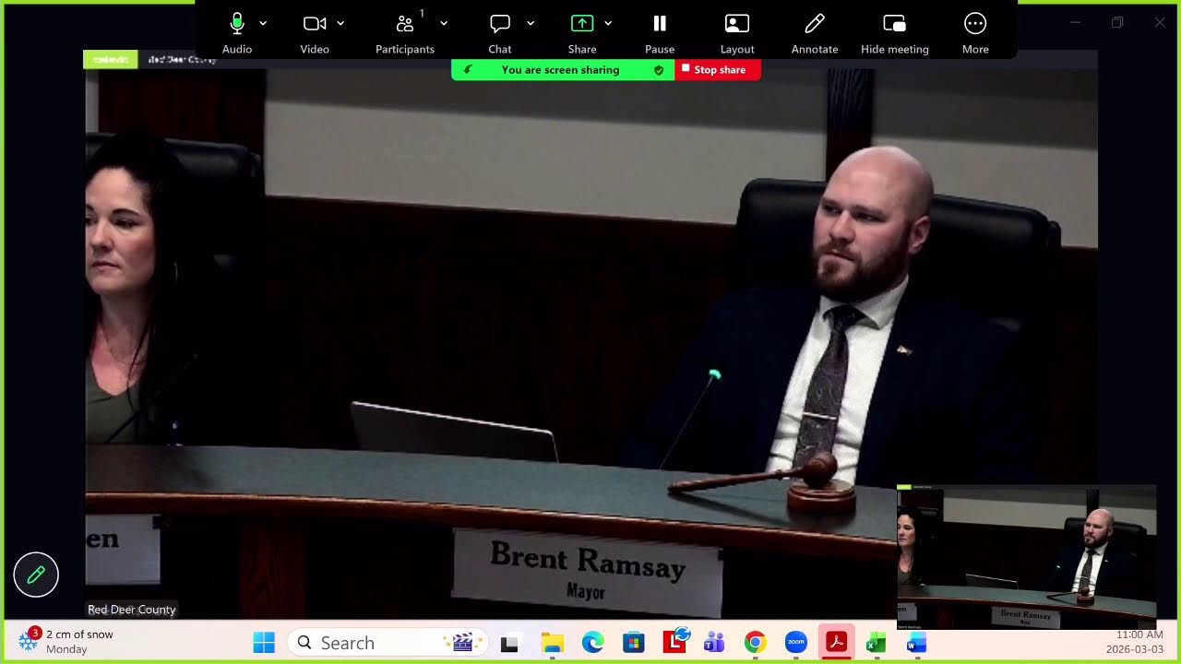The image size is (1181, 664).
Task: Select the picture-in-picture meeting thumbnail
Action: (1027, 557)
